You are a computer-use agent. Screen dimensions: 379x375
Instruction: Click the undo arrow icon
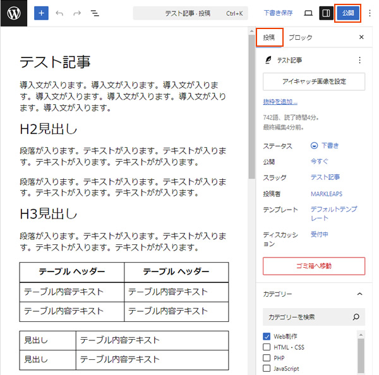click(x=59, y=13)
